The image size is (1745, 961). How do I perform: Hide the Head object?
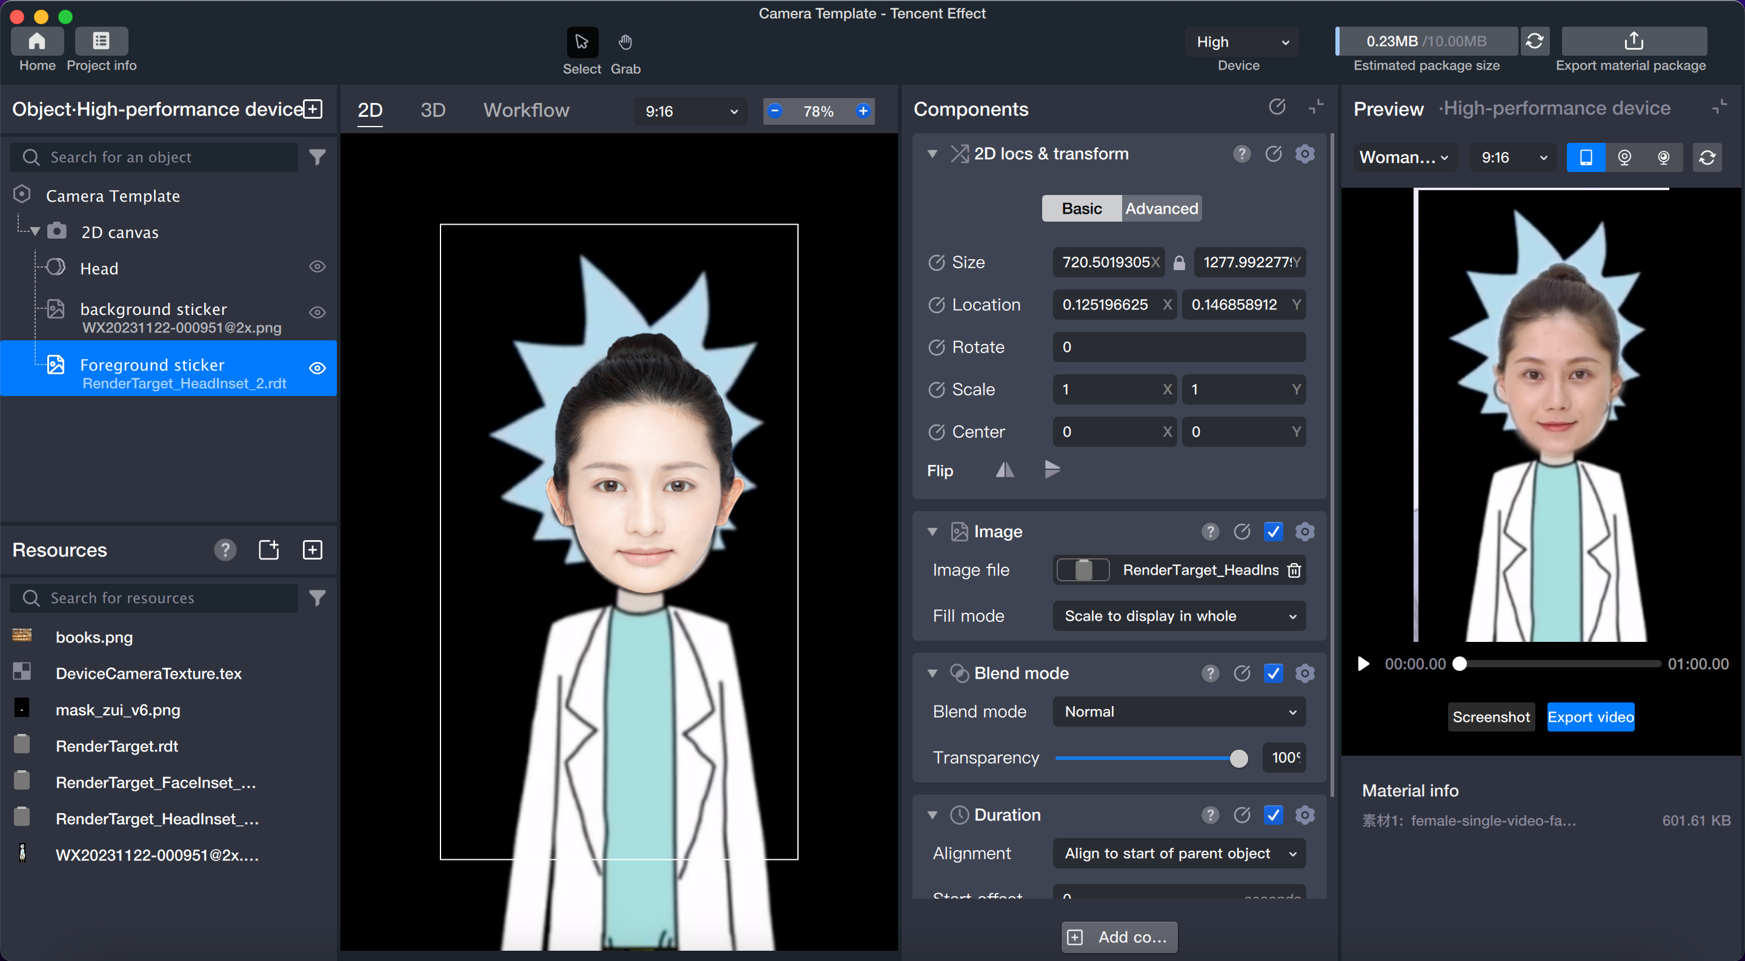pyautogui.click(x=317, y=267)
